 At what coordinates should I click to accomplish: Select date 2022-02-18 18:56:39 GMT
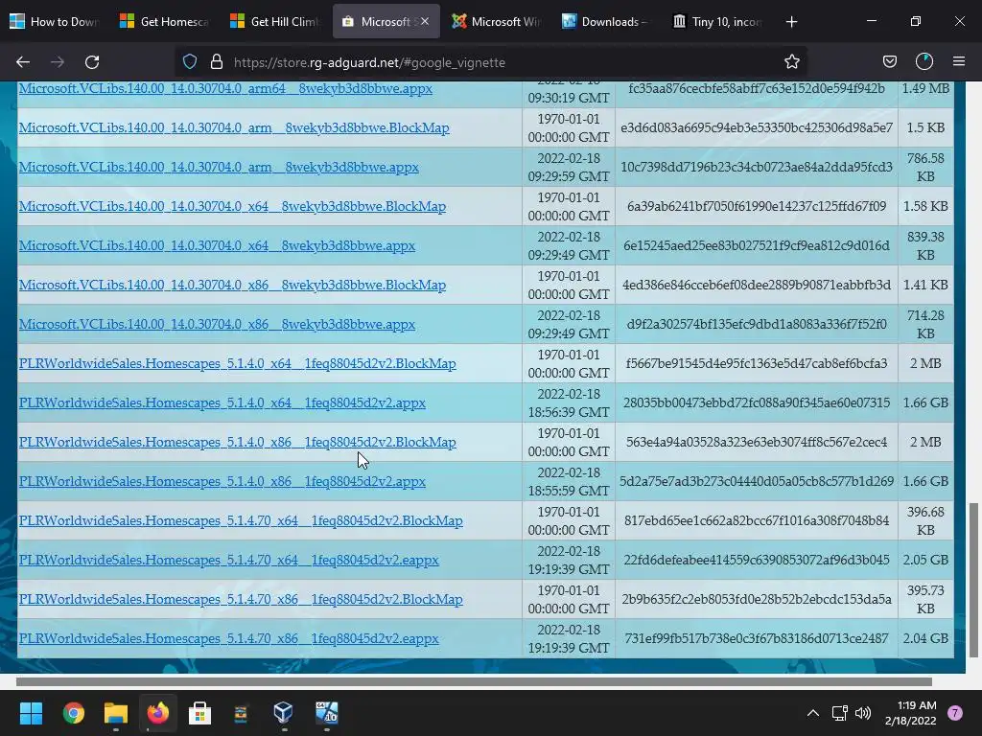tap(569, 403)
